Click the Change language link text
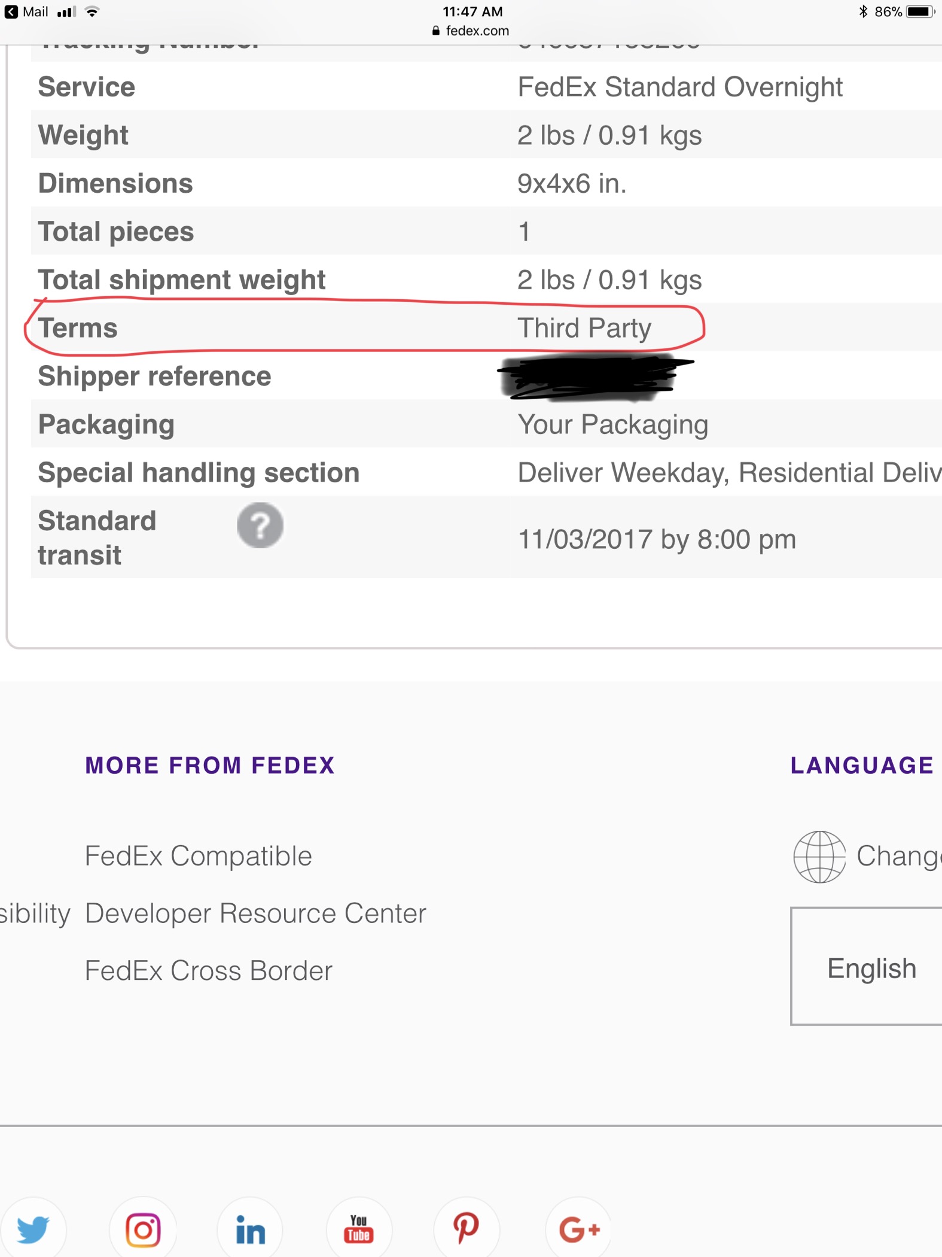The image size is (942, 1257). (899, 857)
